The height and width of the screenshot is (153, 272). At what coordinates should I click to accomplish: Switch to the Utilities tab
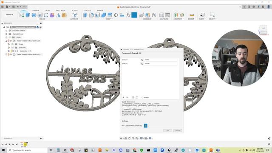(x=88, y=11)
